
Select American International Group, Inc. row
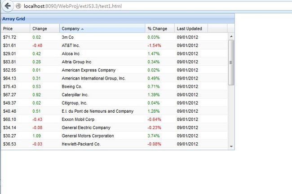(x=115, y=78)
